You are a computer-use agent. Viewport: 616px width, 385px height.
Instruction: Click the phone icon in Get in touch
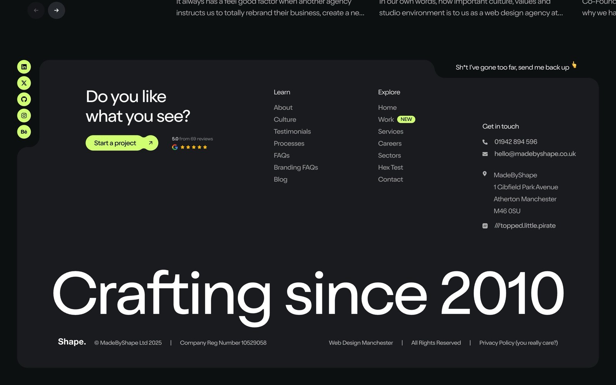coord(485,142)
